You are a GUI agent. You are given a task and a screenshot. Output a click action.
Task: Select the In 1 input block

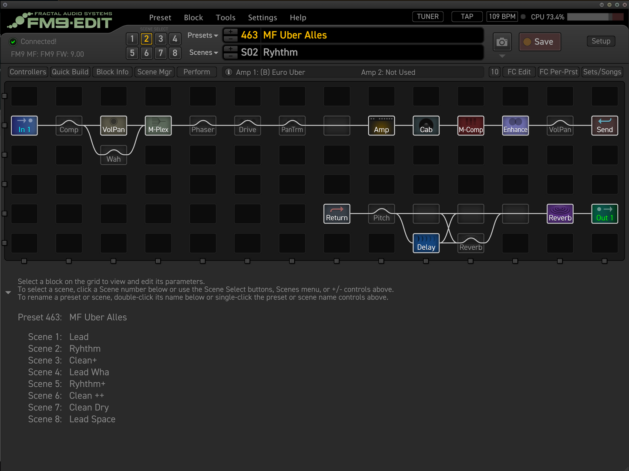click(x=24, y=126)
